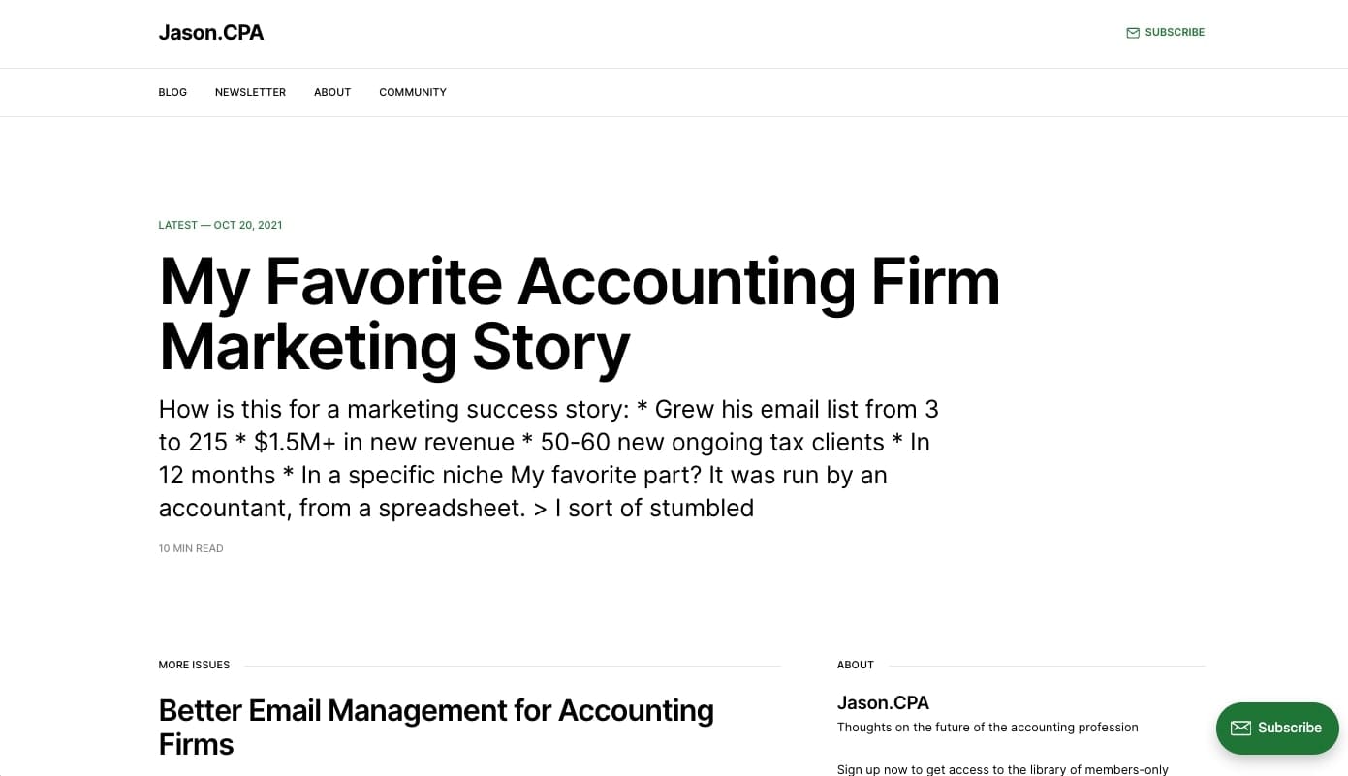The width and height of the screenshot is (1348, 776).
Task: Click the envelope icon beside SUBSCRIBE in header
Action: click(1133, 32)
